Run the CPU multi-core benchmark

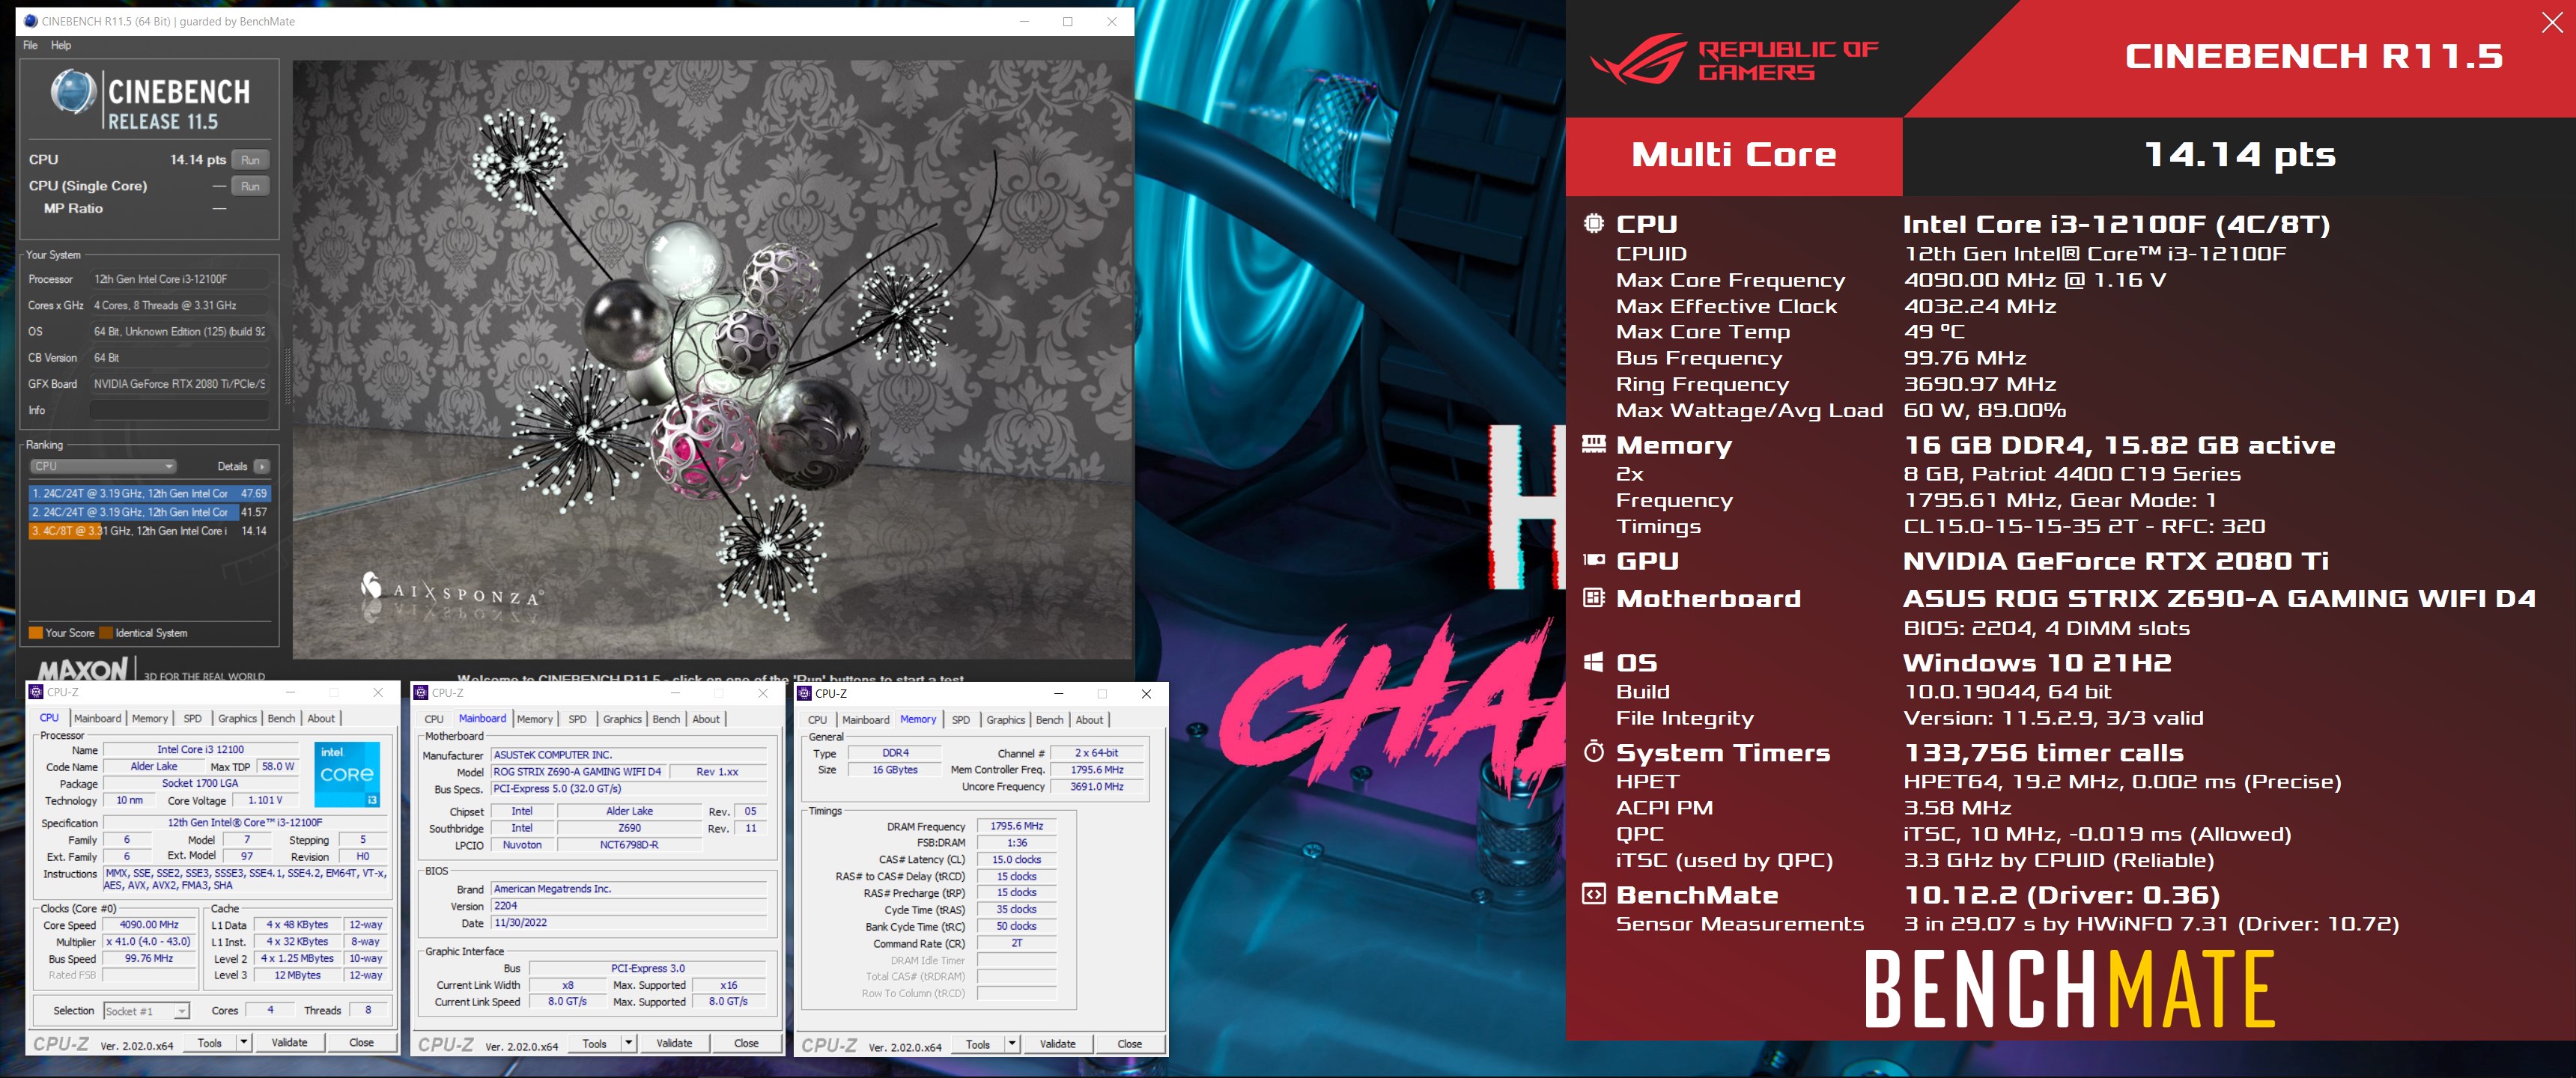(250, 160)
